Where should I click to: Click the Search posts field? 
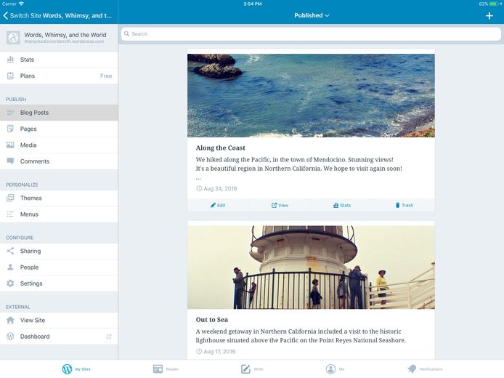point(311,33)
